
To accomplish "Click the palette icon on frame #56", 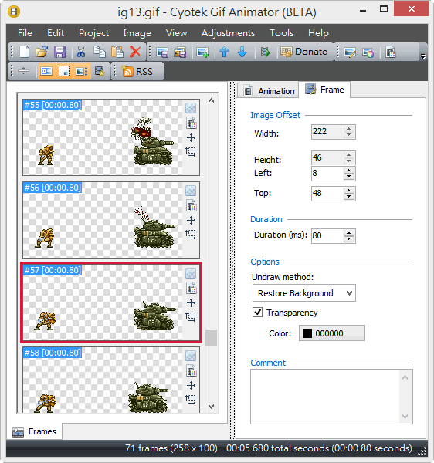I will point(192,205).
